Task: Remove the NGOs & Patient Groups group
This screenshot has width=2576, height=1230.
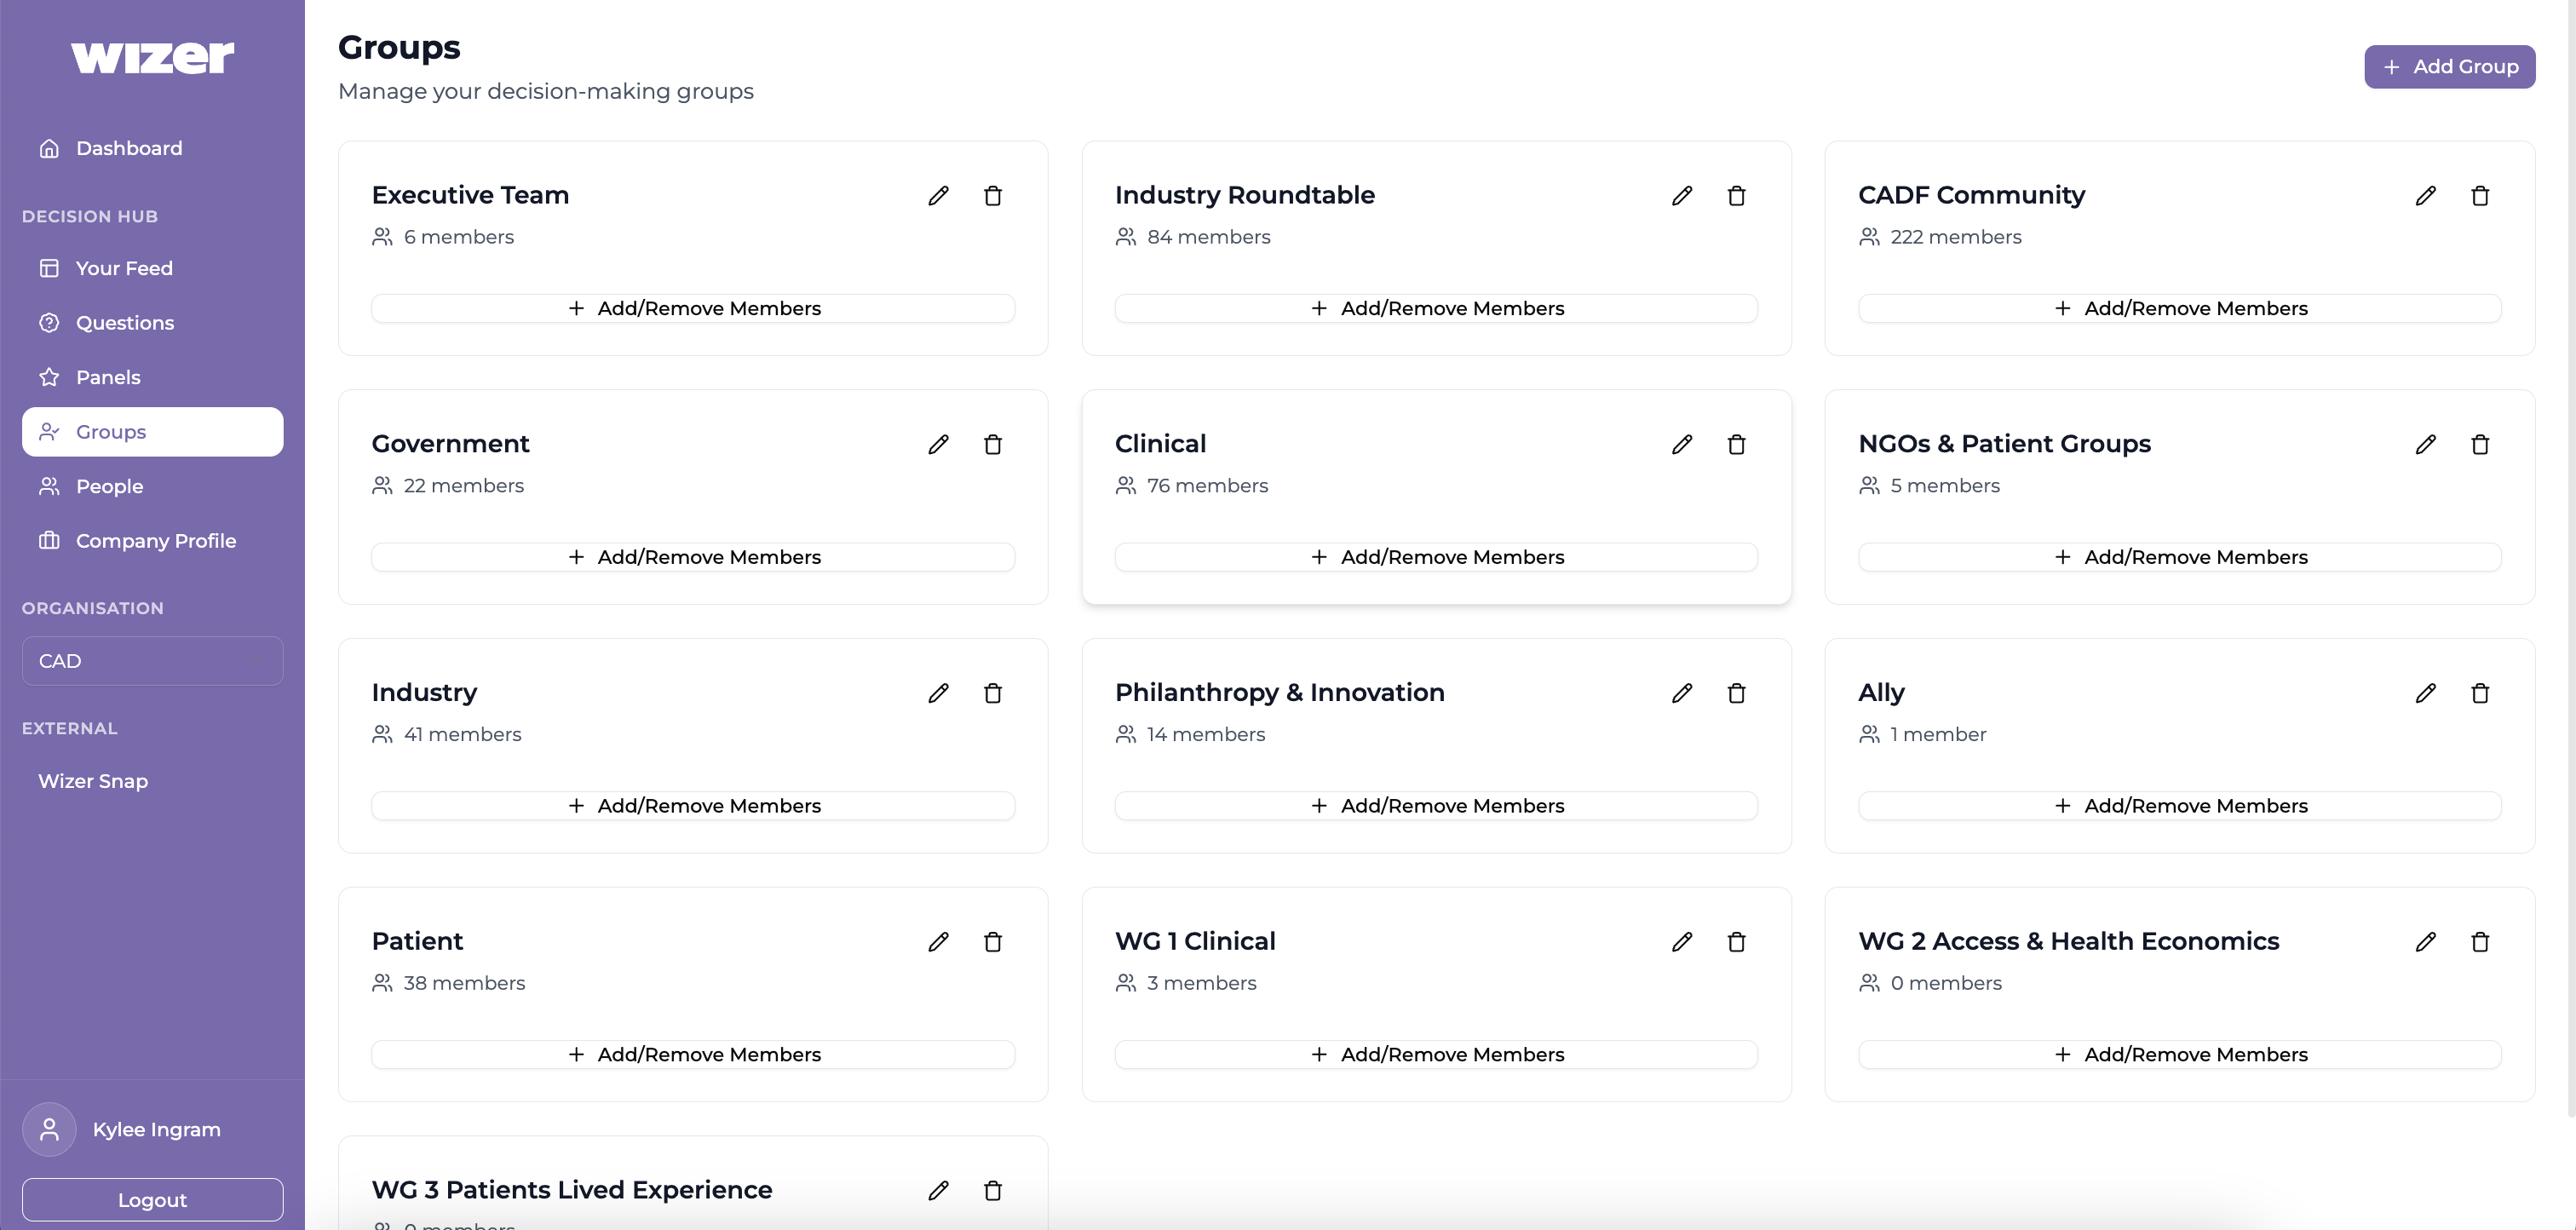Action: pos(2480,445)
